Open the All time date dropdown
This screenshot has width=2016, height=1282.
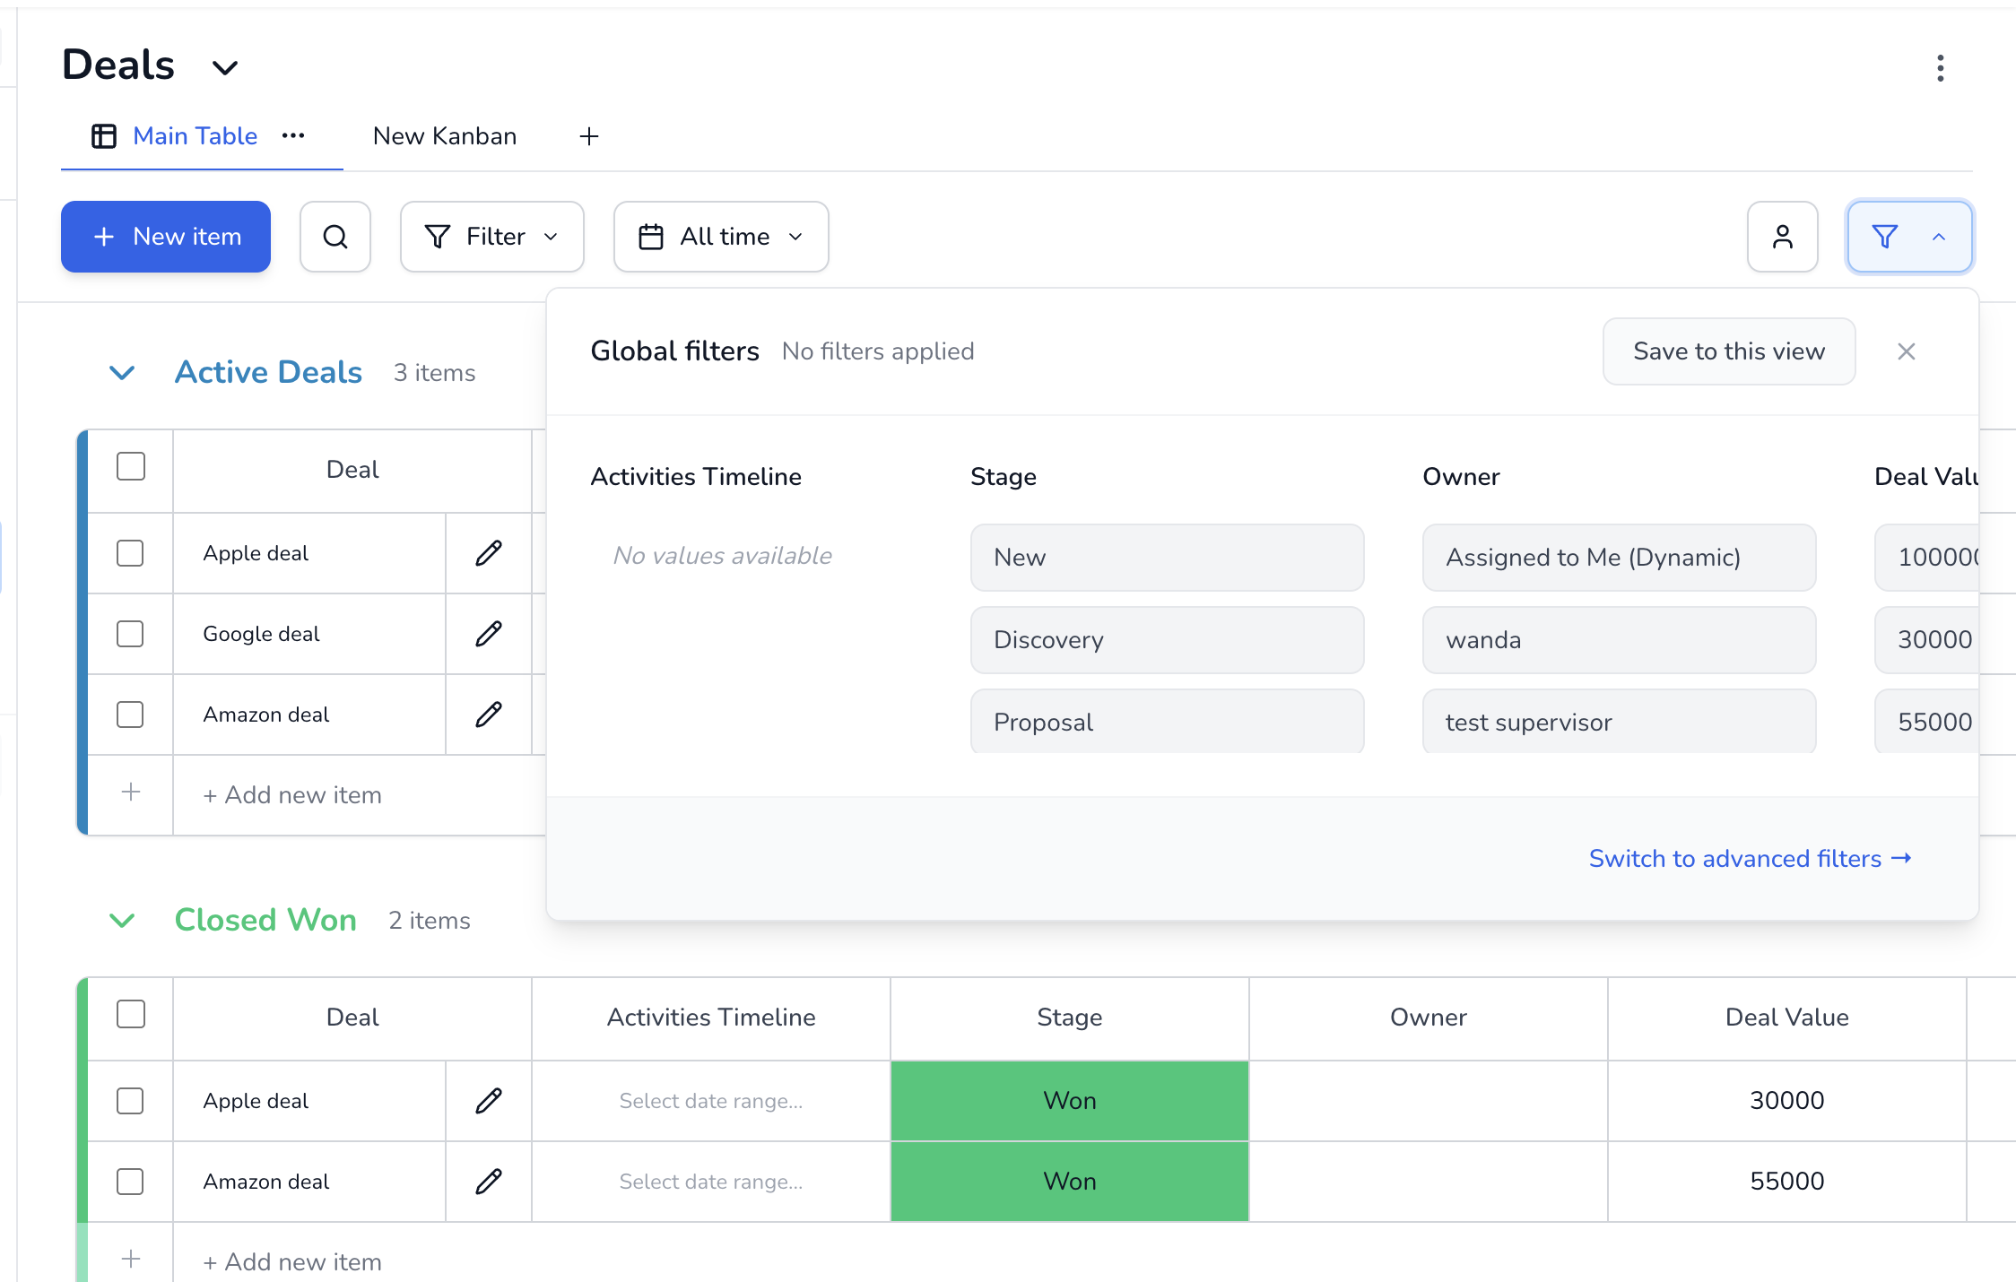[720, 237]
